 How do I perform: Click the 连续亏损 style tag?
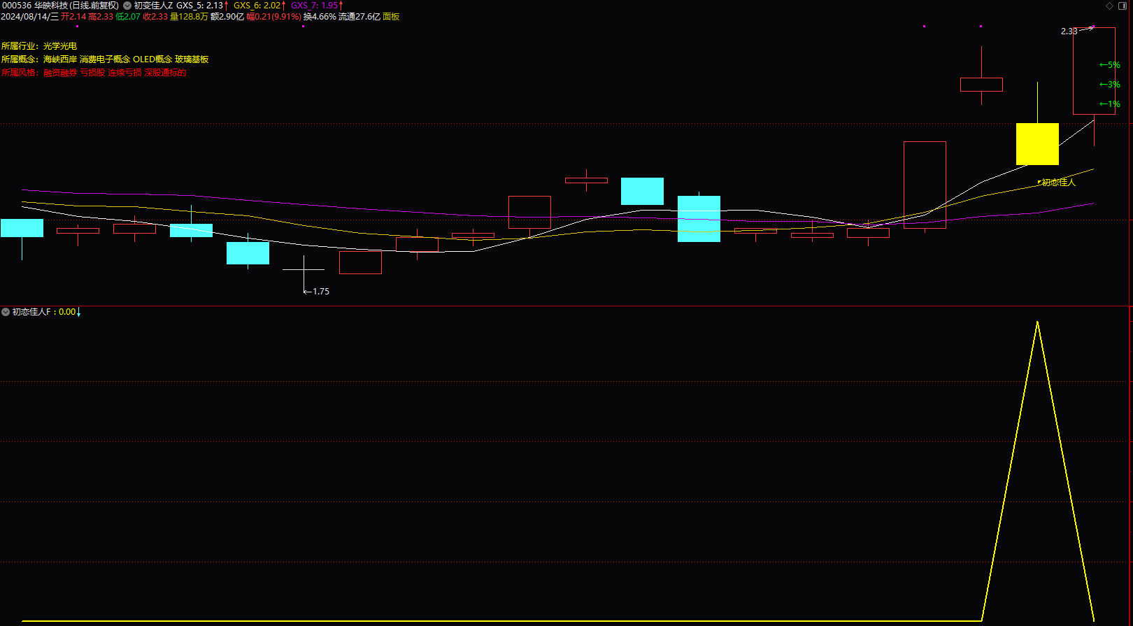coord(124,73)
